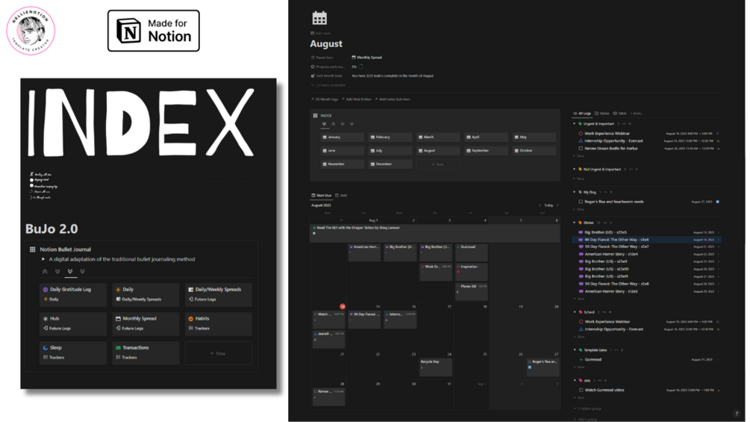Collapse the Urgent & Important group
The height and width of the screenshot is (422, 750).
point(575,123)
